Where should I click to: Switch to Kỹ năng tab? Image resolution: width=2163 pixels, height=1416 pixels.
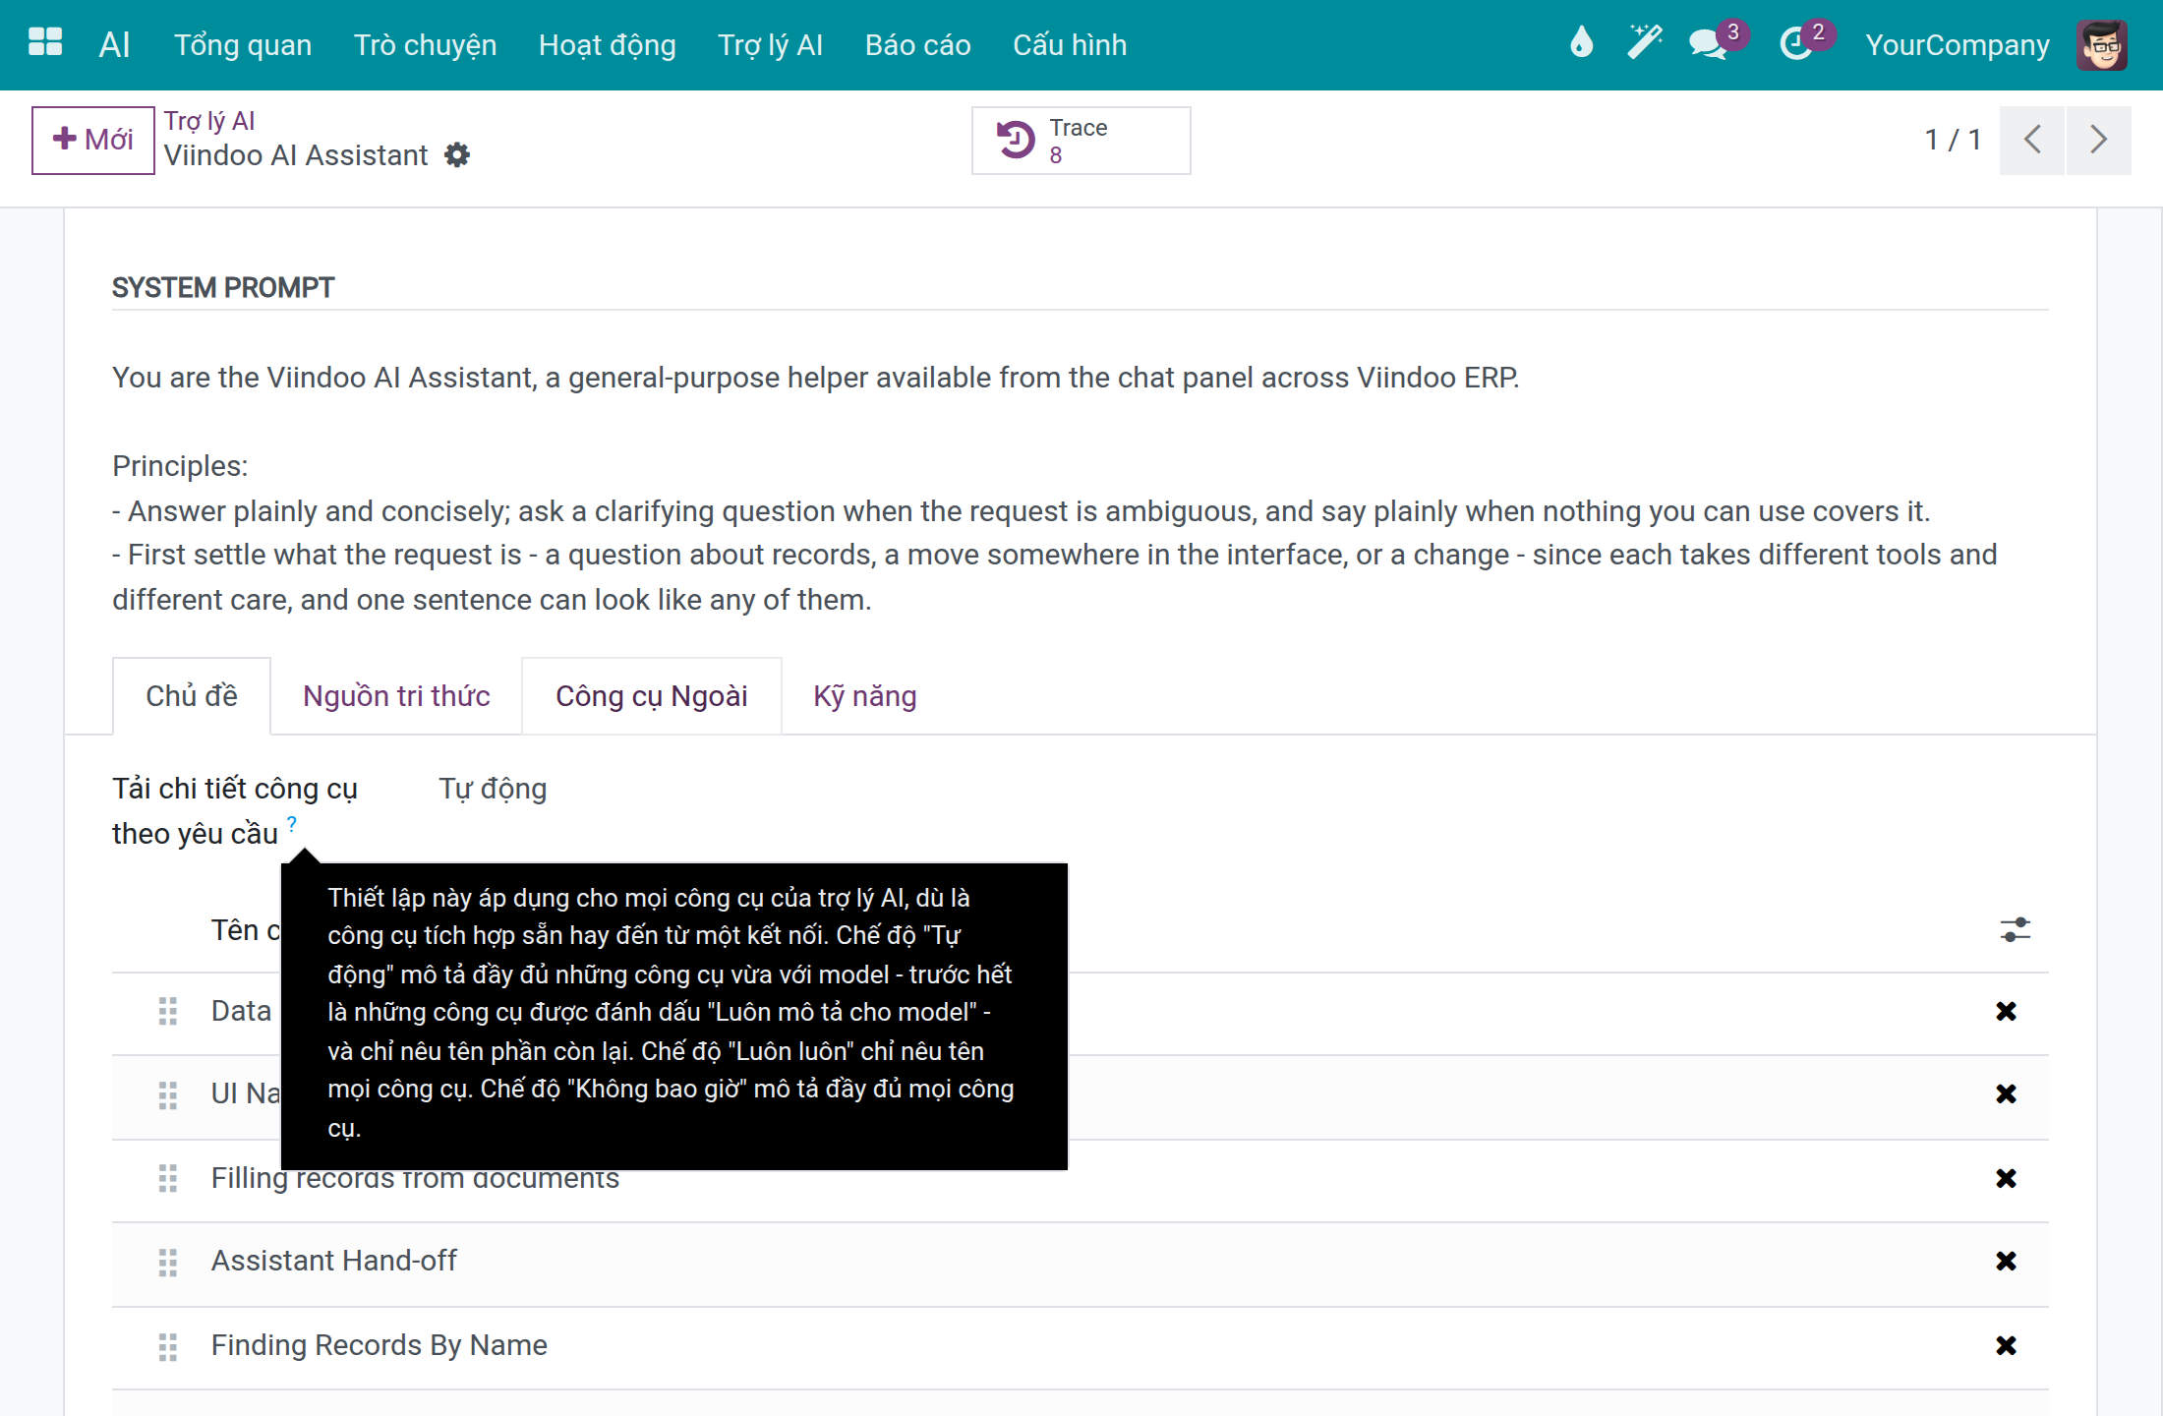(x=865, y=696)
